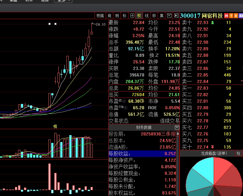Select the 测 measure tool
243x196 pixels.
(117, 16)
